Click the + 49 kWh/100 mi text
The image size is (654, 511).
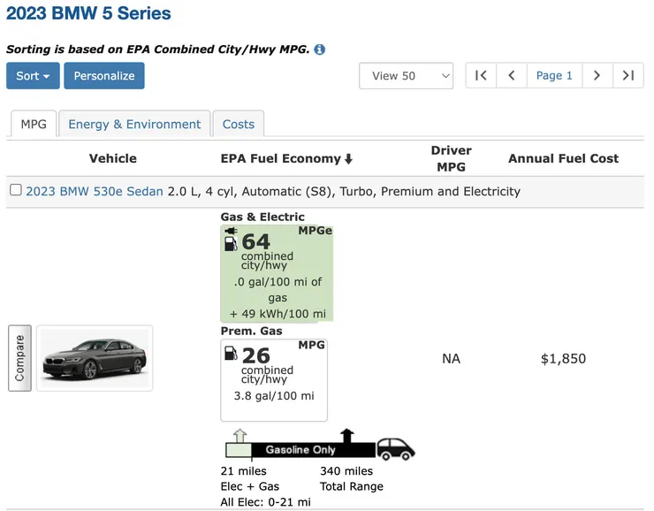coord(278,314)
